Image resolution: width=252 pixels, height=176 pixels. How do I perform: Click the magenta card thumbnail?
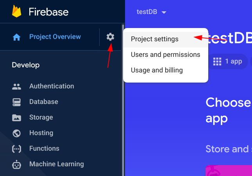pyautogui.click(x=229, y=171)
